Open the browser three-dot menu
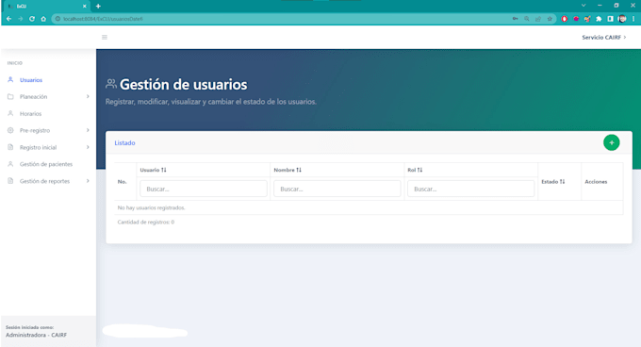 click(633, 19)
